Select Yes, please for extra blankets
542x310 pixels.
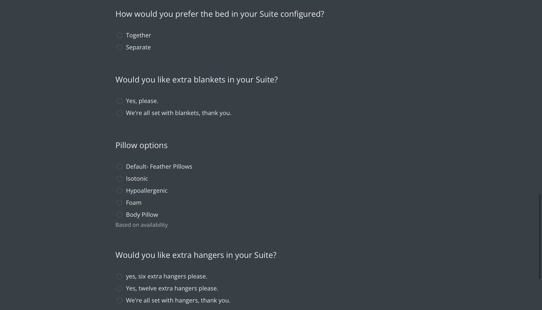[119, 101]
